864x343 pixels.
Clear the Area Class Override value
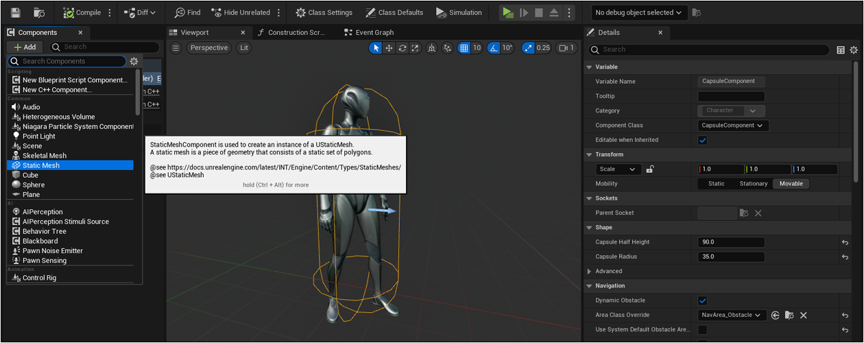[x=803, y=315]
